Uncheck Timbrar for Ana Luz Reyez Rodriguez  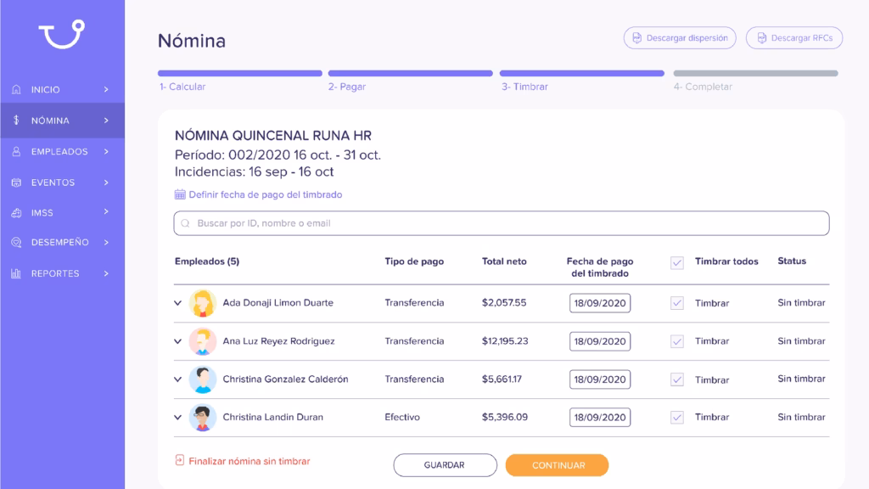point(676,341)
